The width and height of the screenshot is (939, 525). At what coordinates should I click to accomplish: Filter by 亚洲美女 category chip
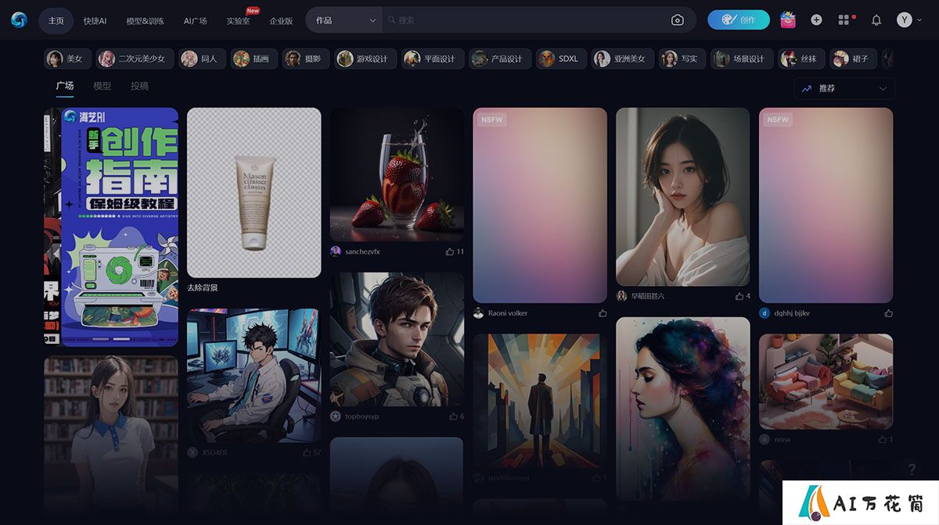click(622, 59)
